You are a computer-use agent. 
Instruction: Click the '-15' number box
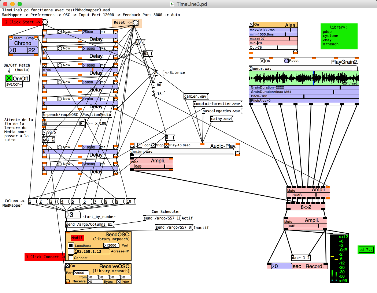coord(158,94)
